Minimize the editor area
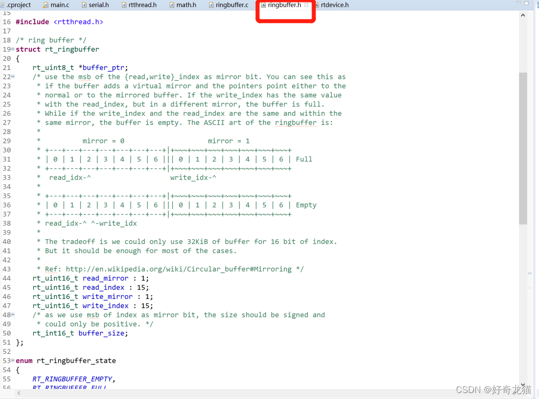This screenshot has height=399, width=539. pos(519,2)
